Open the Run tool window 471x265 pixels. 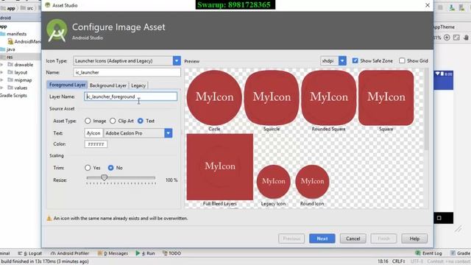coord(146,253)
